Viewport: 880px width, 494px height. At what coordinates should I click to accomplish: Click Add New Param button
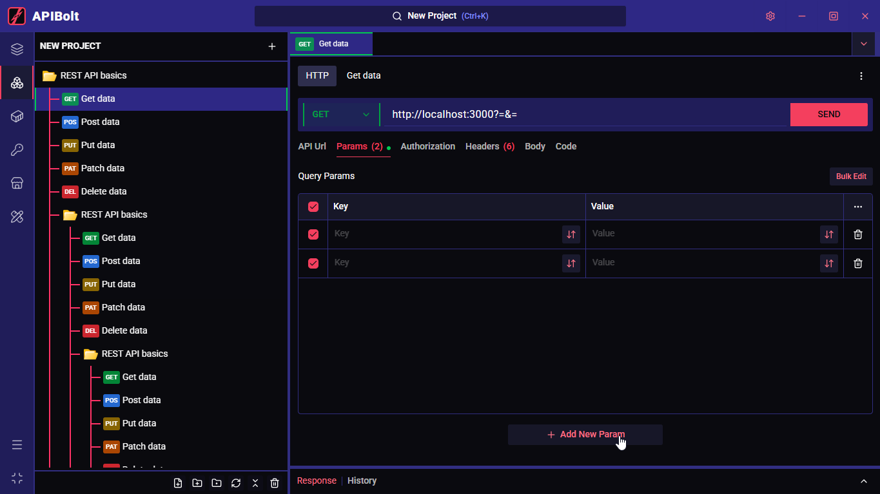click(x=585, y=435)
